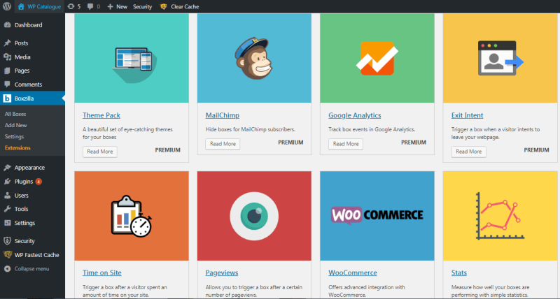This screenshot has width=560, height=299.
Task: Click the WP Catalogue site name
Action: tap(44, 6)
